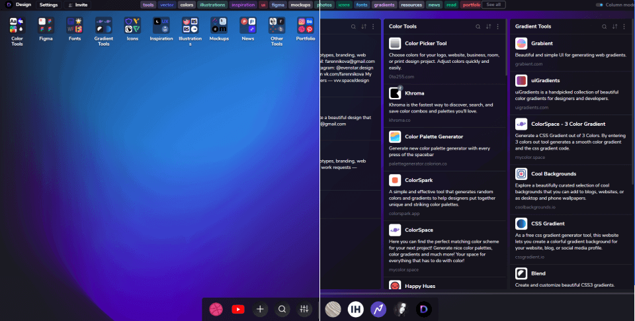Open the Icons folder icon
The image size is (635, 321).
click(132, 25)
